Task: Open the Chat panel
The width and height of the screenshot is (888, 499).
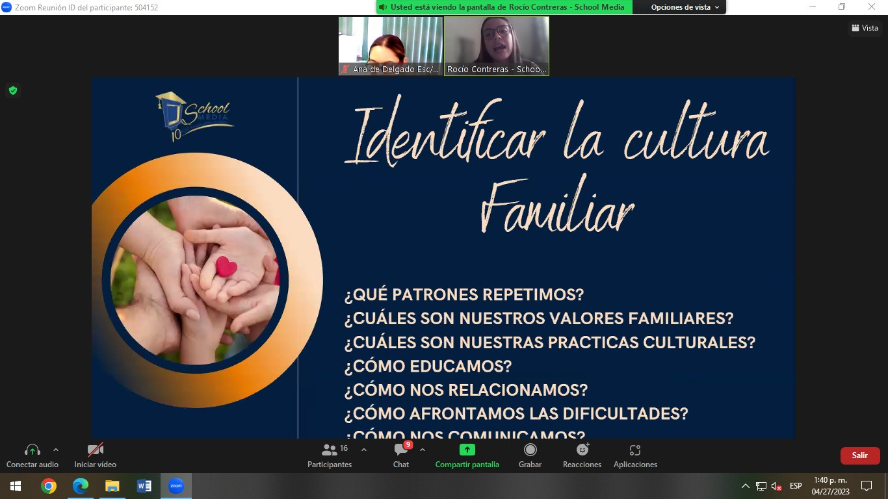Action: [401, 455]
